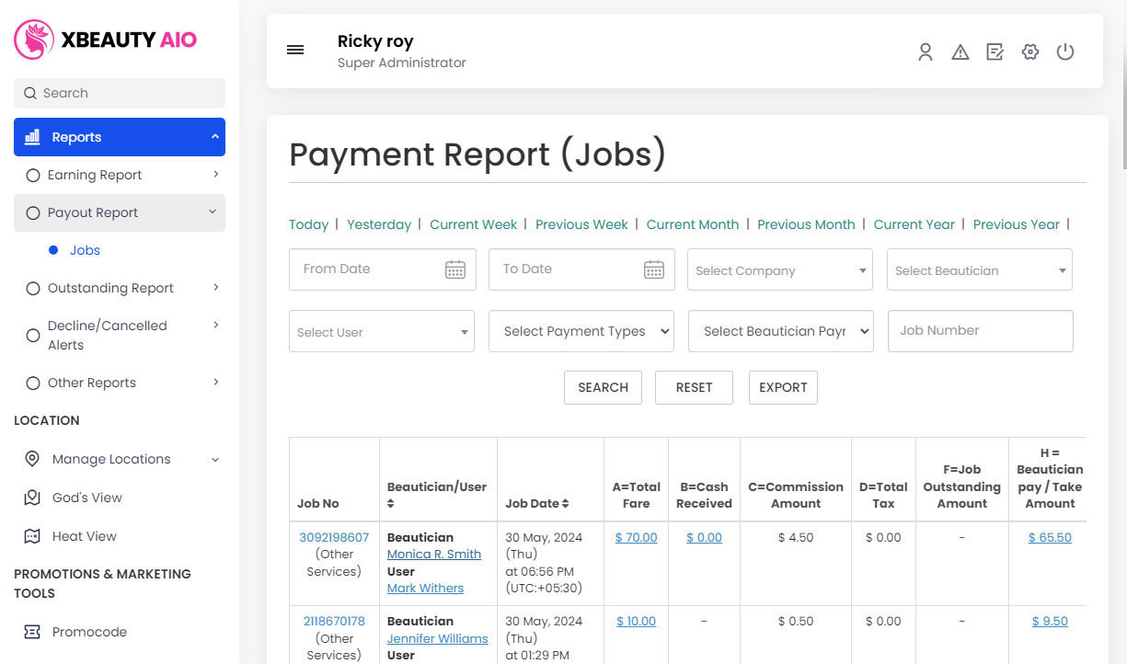Click the EXPORT button

coord(783,387)
